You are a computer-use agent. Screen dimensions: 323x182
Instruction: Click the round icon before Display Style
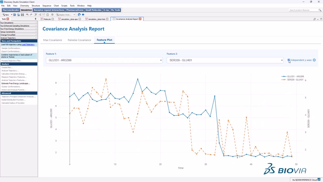tap(52, 14)
